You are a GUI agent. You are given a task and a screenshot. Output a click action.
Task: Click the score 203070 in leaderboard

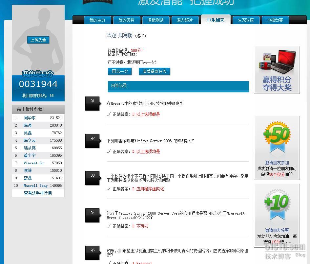(56, 125)
